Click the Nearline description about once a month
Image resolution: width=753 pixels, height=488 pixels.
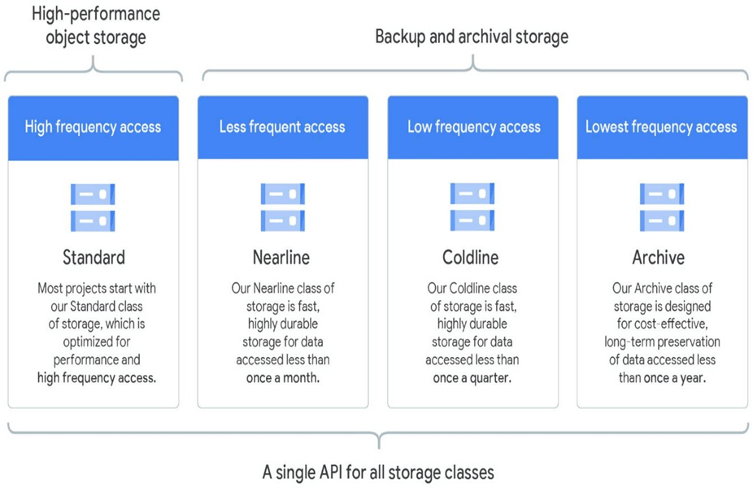[x=282, y=333]
